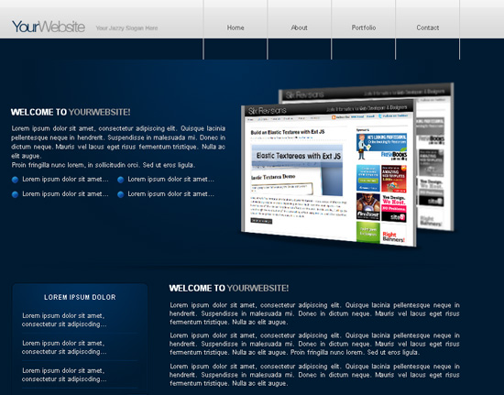Click the Your Jazzy Slogan Here text

tap(126, 28)
